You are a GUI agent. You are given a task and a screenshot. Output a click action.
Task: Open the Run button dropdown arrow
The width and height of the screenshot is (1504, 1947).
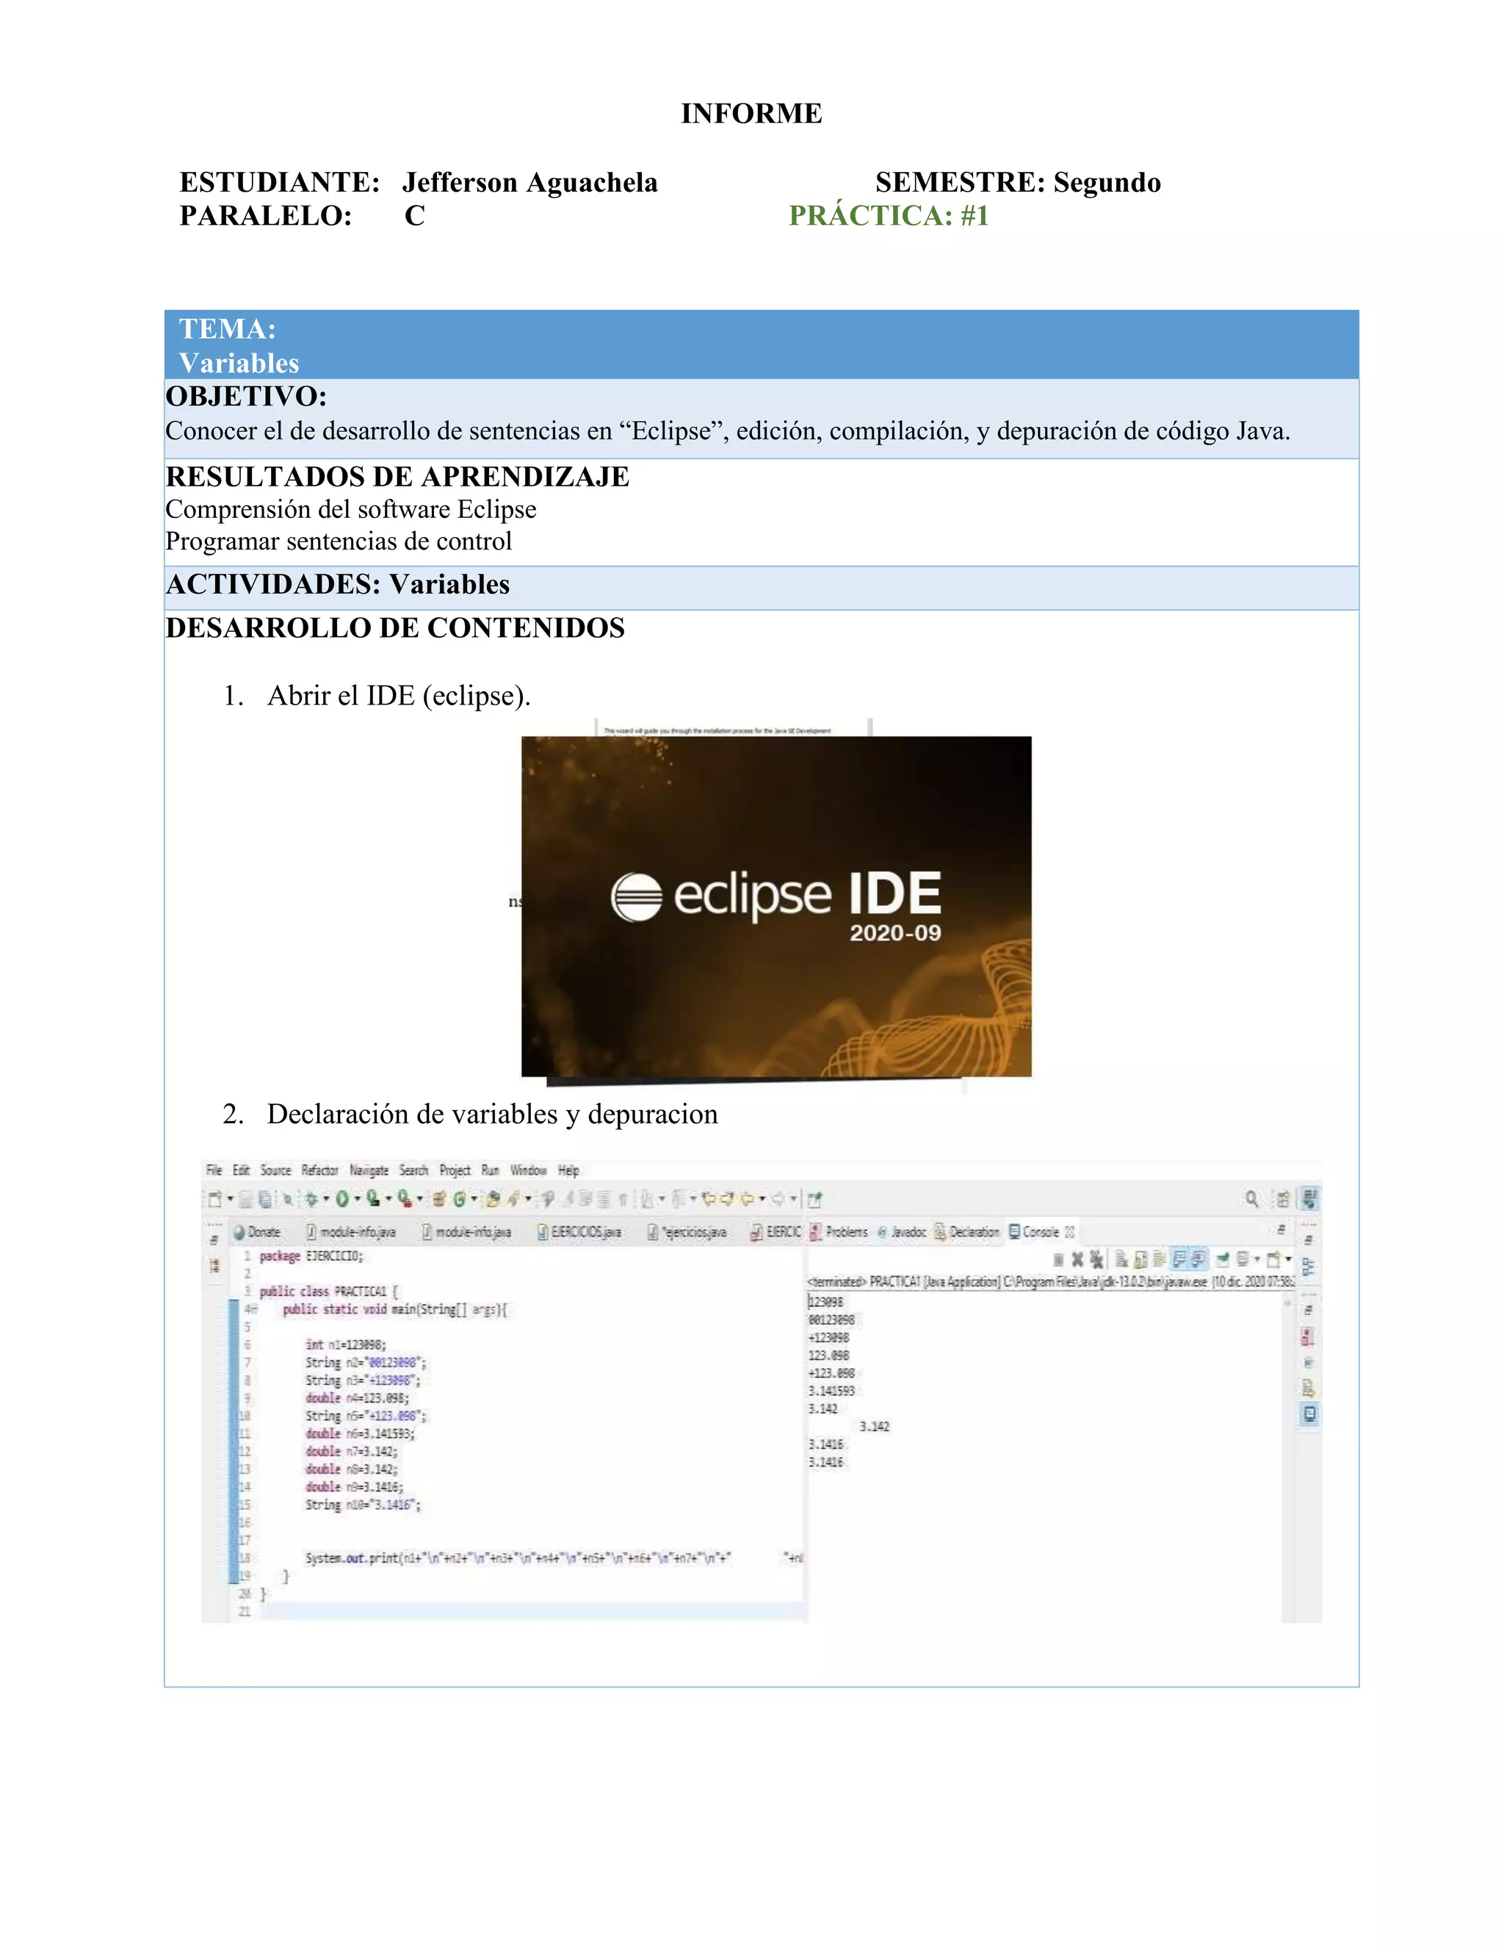(358, 1200)
